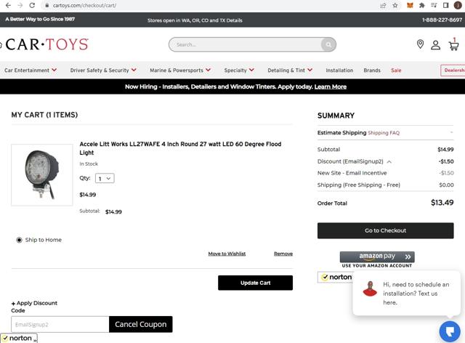Viewport: 465px width, 343px height.
Task: Open the blue chat bubble icon
Action: pyautogui.click(x=450, y=331)
